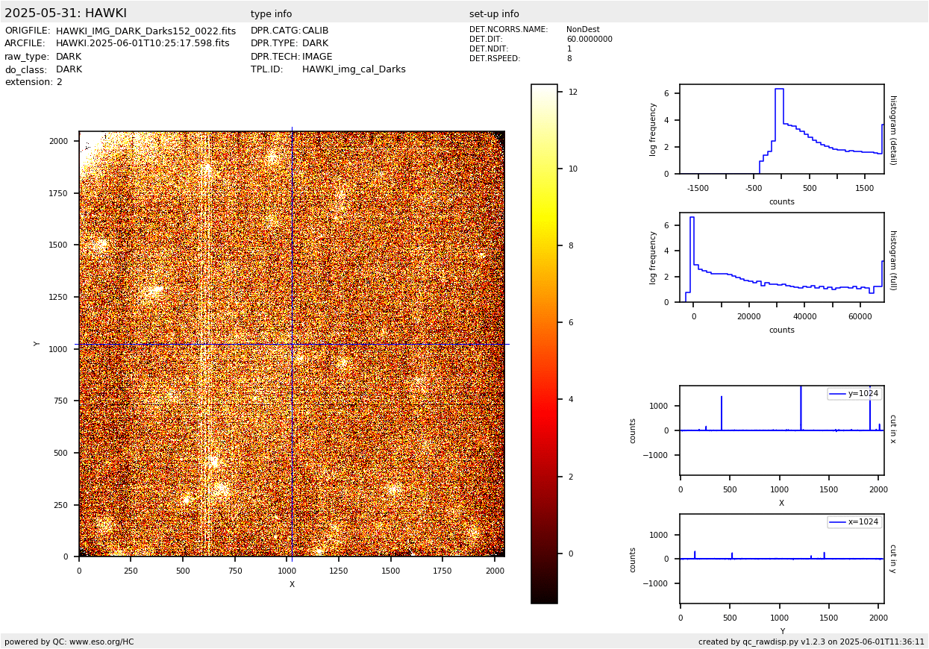Image resolution: width=929 pixels, height=649 pixels.
Task: Select the 'set-up info' section header
Action: point(494,14)
